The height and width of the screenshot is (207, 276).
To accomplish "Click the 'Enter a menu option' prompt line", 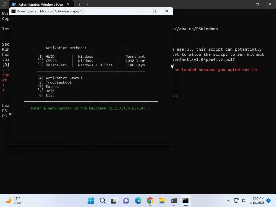I will (x=90, y=108).
